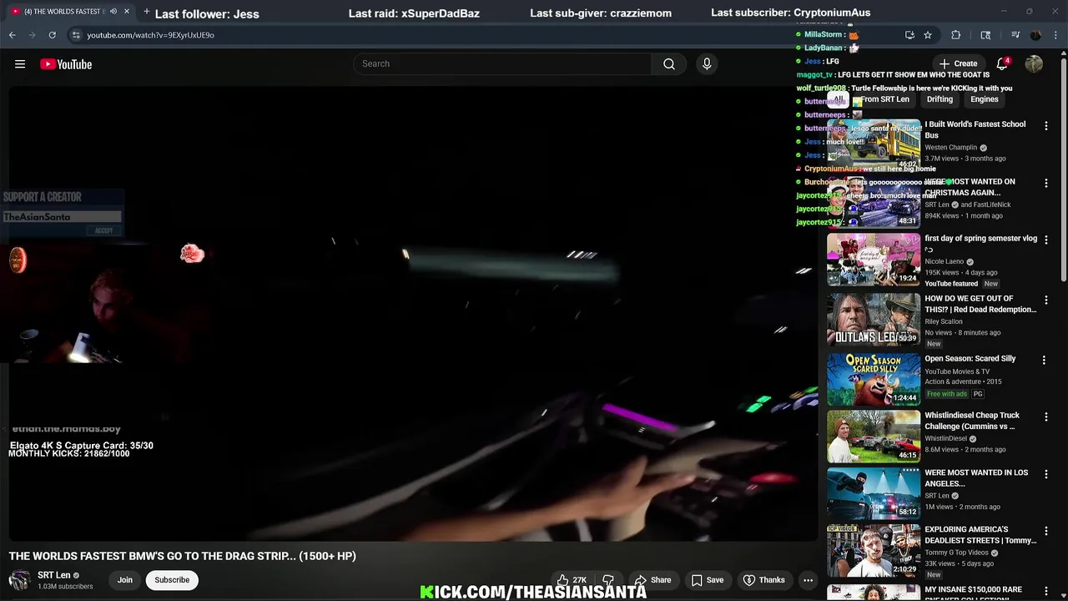
Task: Open options for America's Deadliest Streets video
Action: click(x=1045, y=531)
